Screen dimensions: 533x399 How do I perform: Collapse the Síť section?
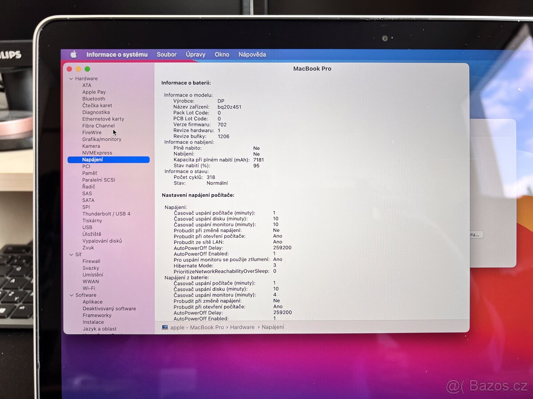[x=71, y=254]
